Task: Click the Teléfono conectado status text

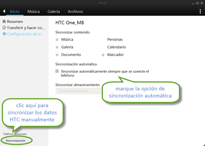Action: (x=15, y=134)
